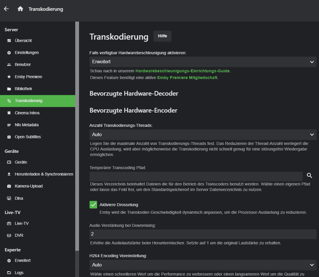This screenshot has height=277, width=319.
Task: Select Open Subtitles sidebar item
Action: click(x=28, y=137)
